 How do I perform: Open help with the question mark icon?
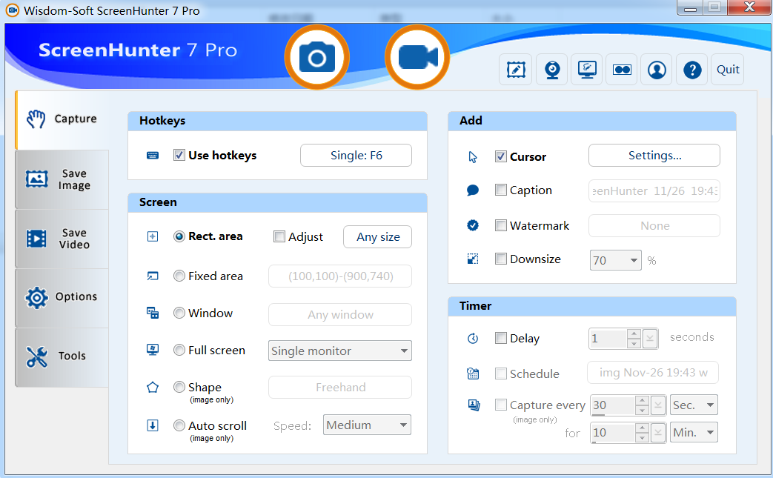coord(692,70)
